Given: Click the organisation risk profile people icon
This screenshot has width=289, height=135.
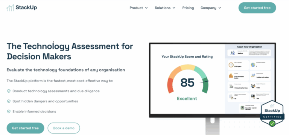Looking at the screenshot, I should point(233,53).
